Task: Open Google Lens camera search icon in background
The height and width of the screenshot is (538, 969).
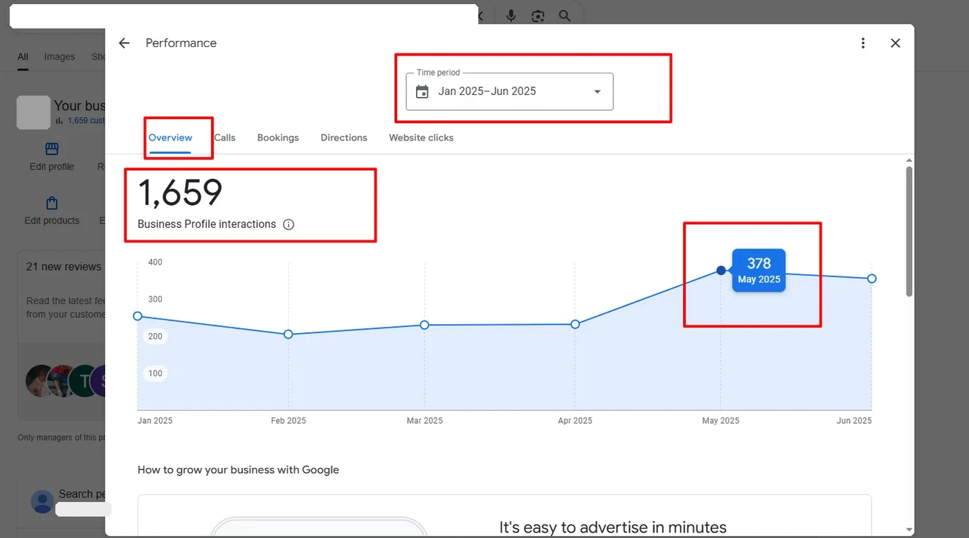Action: [x=538, y=16]
